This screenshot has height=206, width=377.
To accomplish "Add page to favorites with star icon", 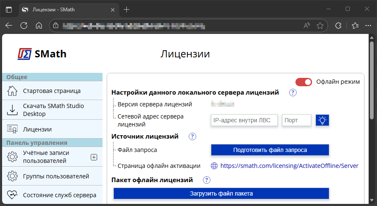I will (x=320, y=26).
